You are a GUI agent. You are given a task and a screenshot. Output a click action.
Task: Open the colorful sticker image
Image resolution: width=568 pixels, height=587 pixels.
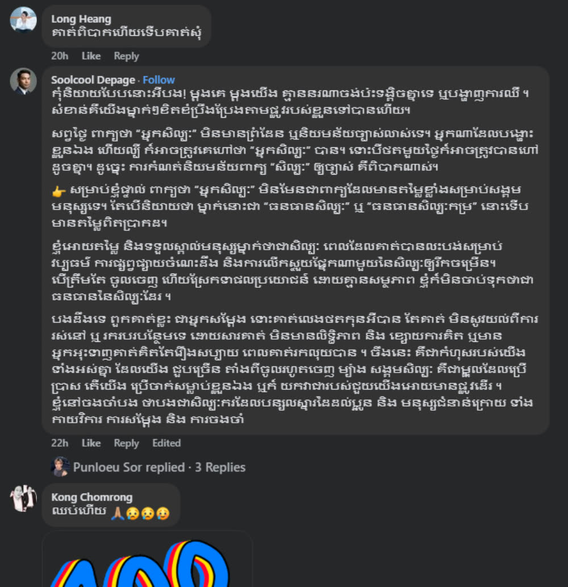coord(147,560)
